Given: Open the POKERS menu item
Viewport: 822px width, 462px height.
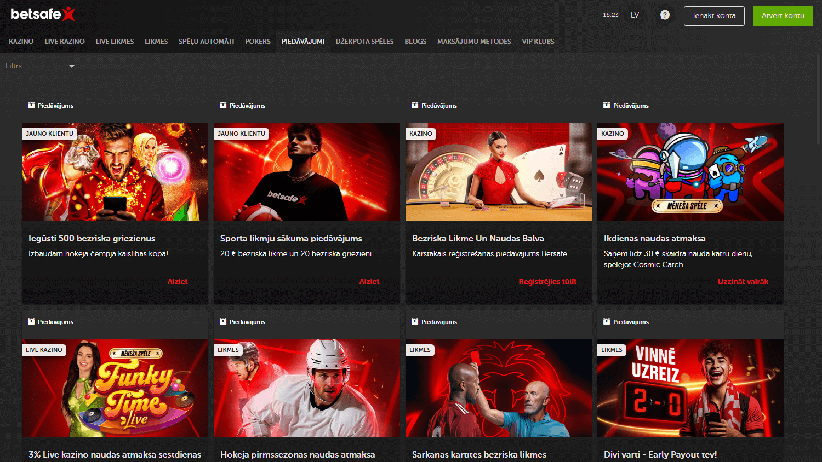Looking at the screenshot, I should pyautogui.click(x=258, y=41).
